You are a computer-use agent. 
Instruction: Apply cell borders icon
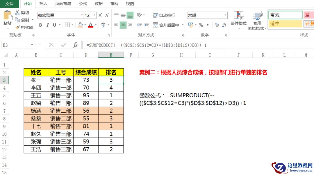[67, 25]
